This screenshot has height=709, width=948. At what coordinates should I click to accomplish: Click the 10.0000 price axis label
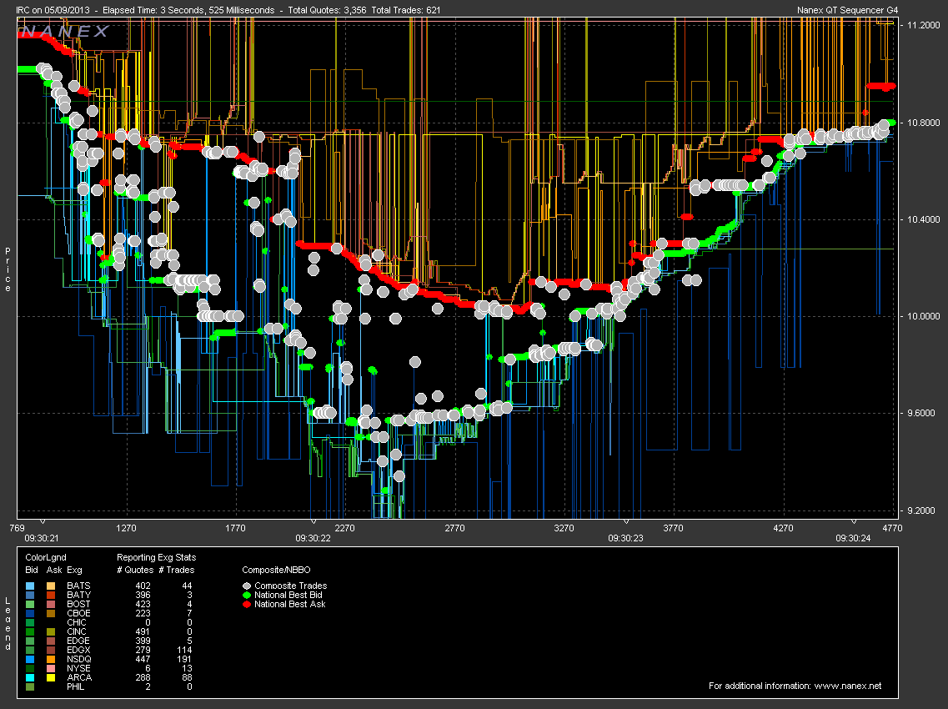point(923,316)
